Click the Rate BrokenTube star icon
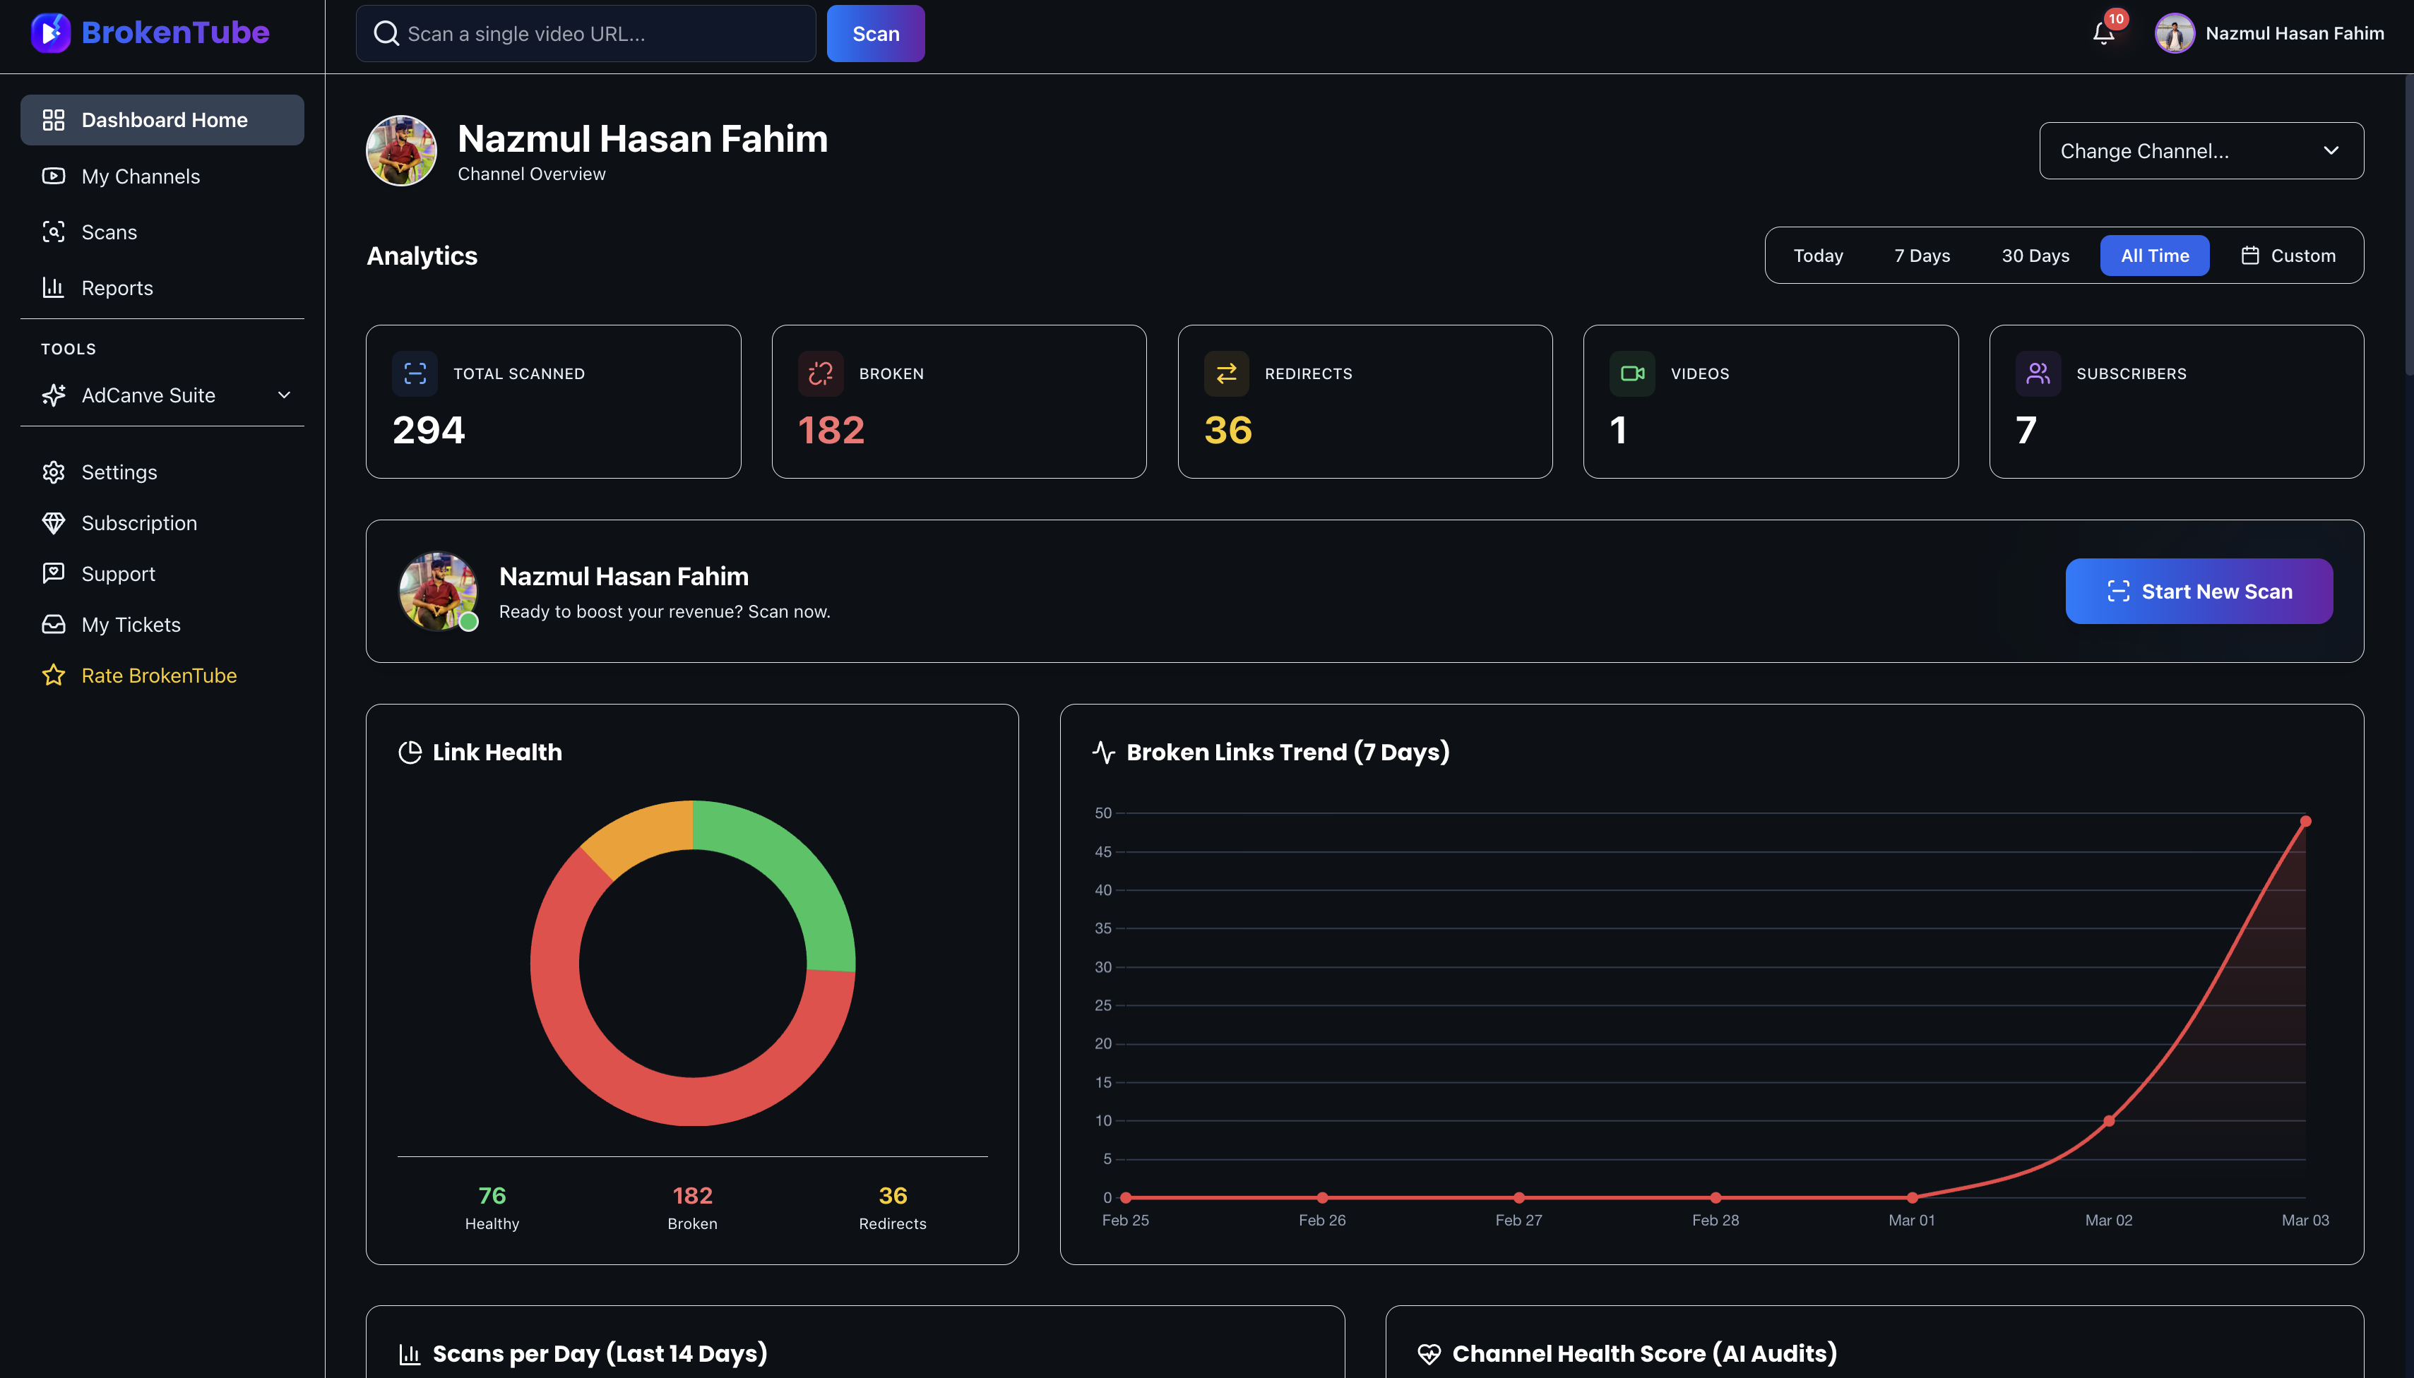 [x=54, y=675]
